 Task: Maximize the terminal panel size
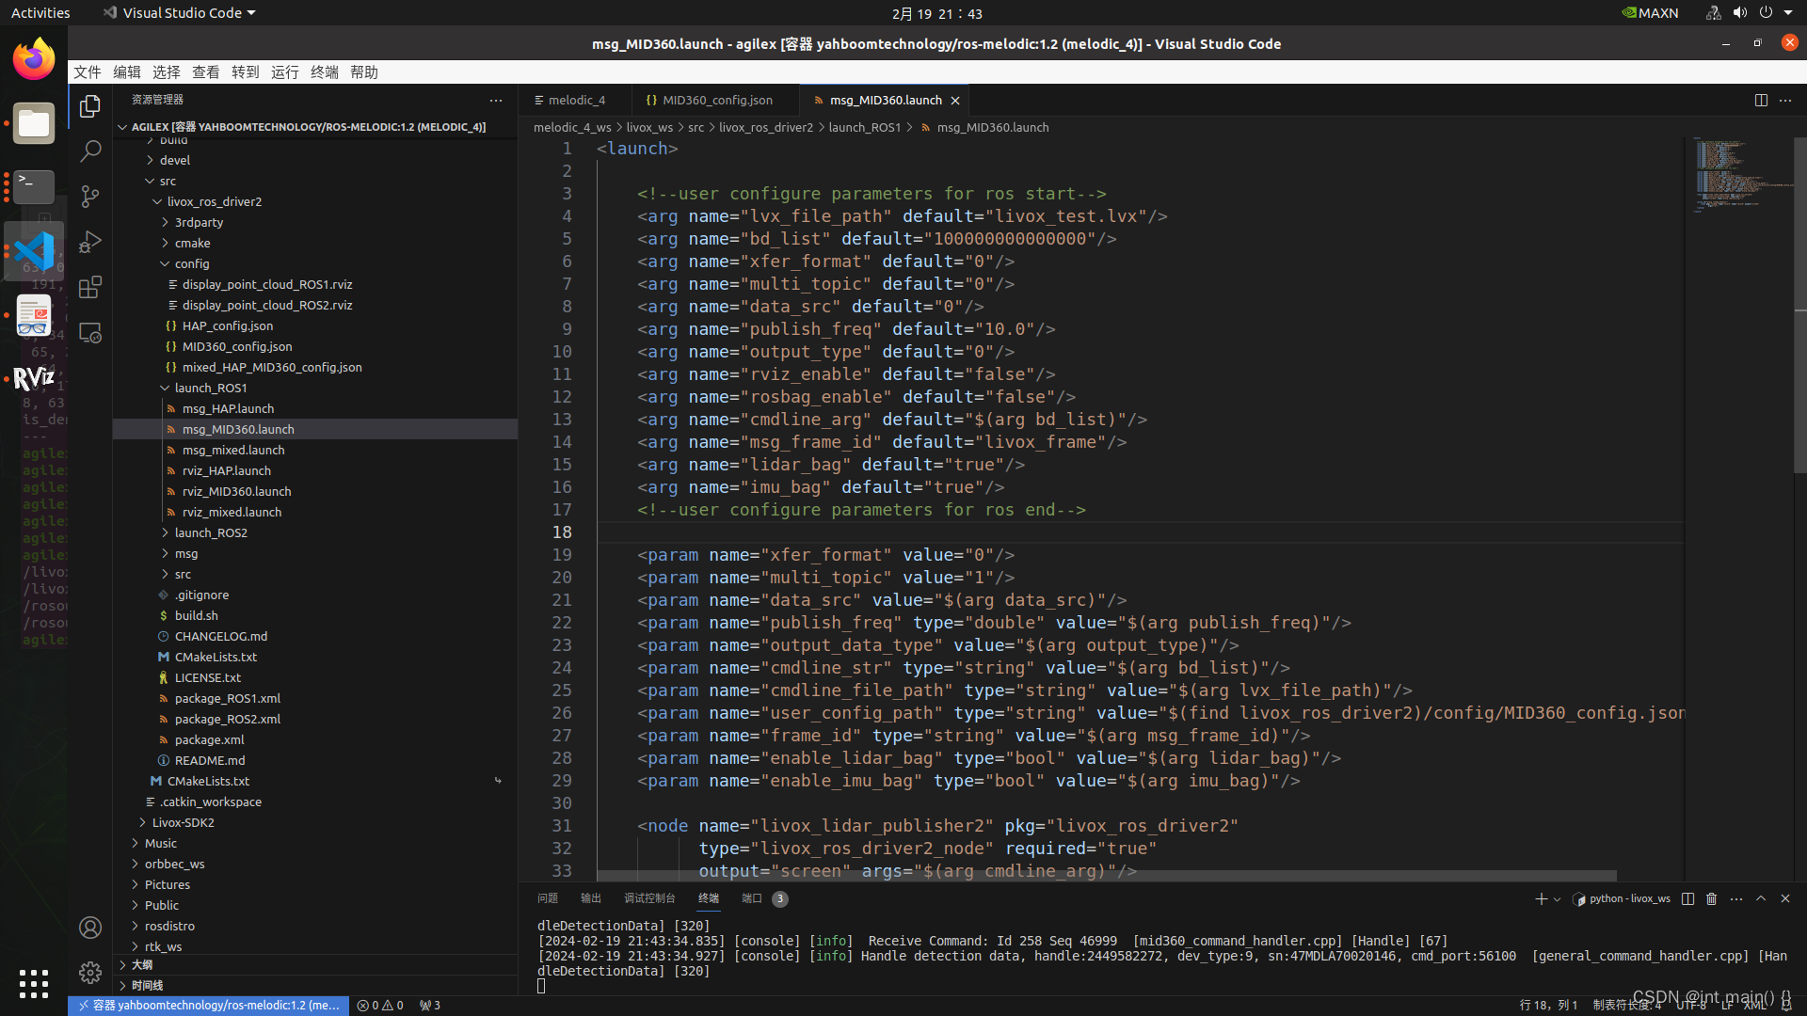(x=1761, y=898)
